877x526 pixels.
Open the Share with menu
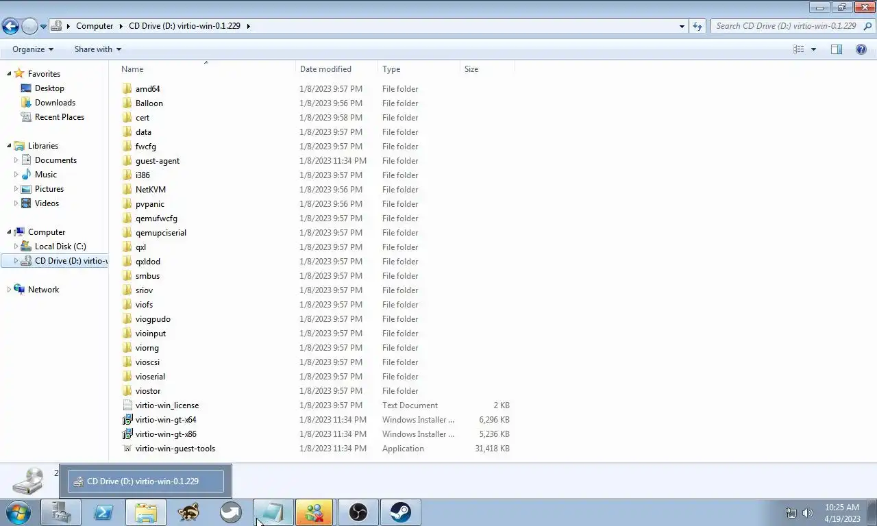coord(97,49)
